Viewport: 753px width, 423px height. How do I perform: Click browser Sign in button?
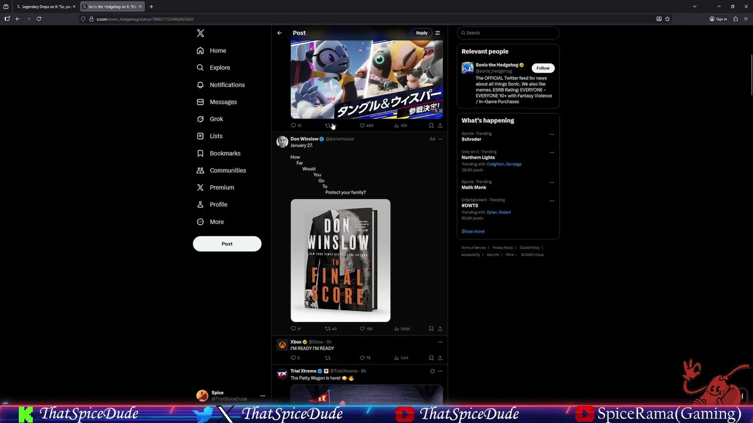point(718,19)
